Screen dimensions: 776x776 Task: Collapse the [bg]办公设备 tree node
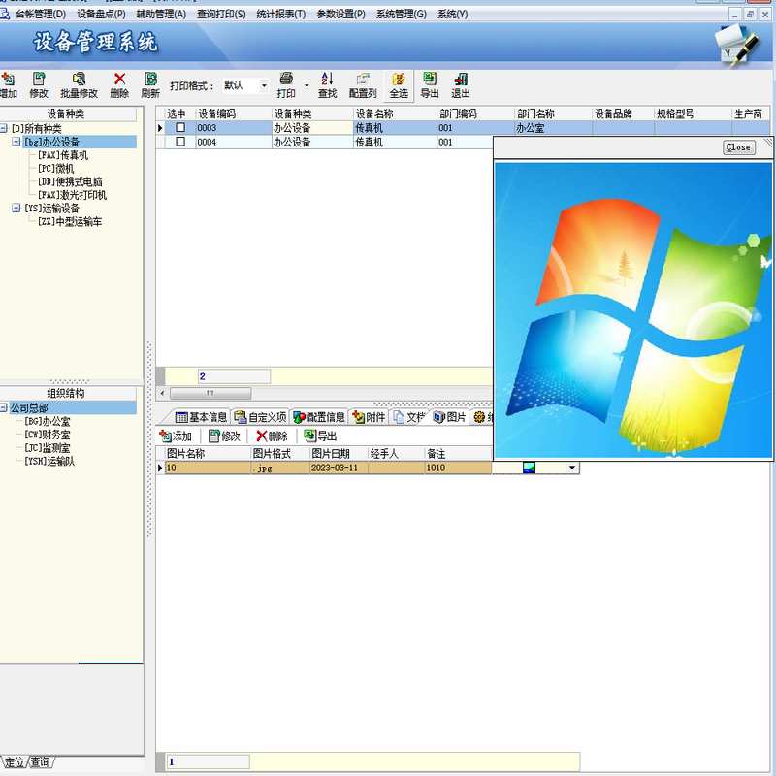coord(16,142)
